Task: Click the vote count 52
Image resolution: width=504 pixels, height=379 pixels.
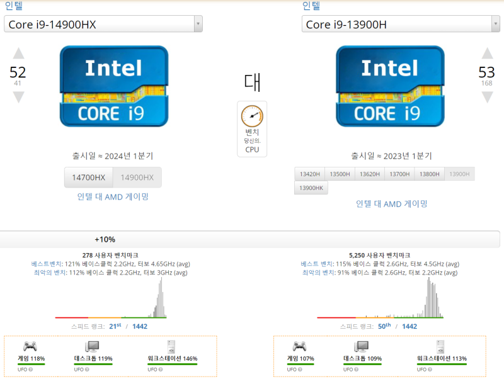Action: tap(18, 72)
